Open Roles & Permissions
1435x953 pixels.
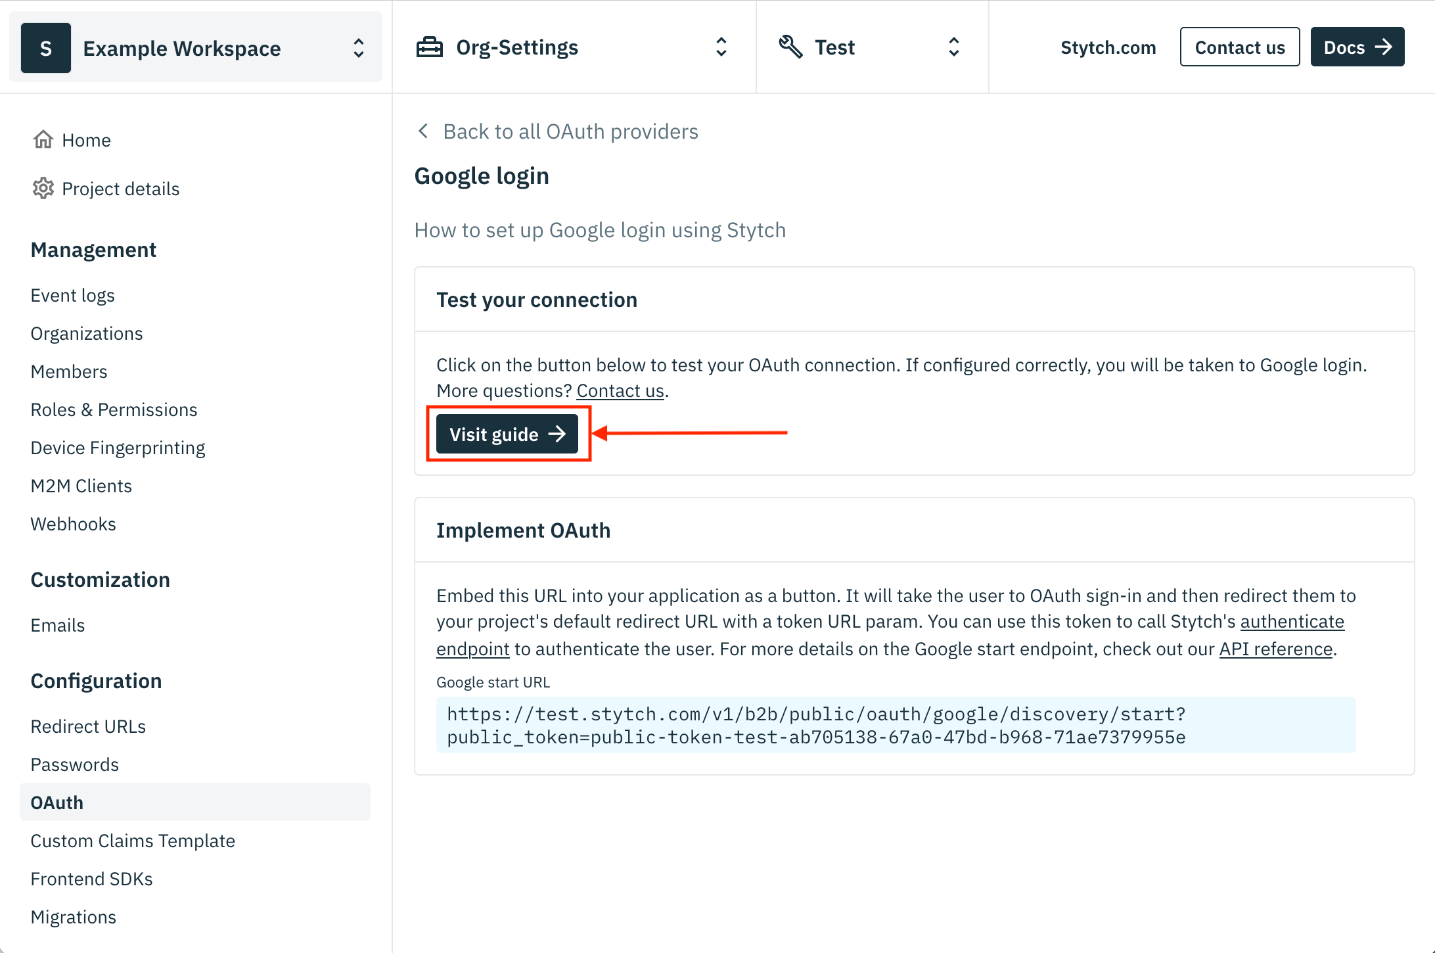coord(114,409)
